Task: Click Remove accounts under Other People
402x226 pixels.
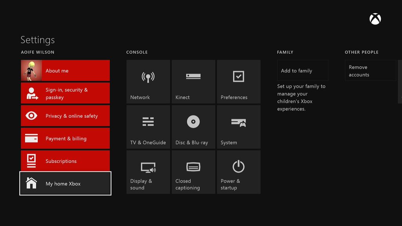Action: (370, 70)
